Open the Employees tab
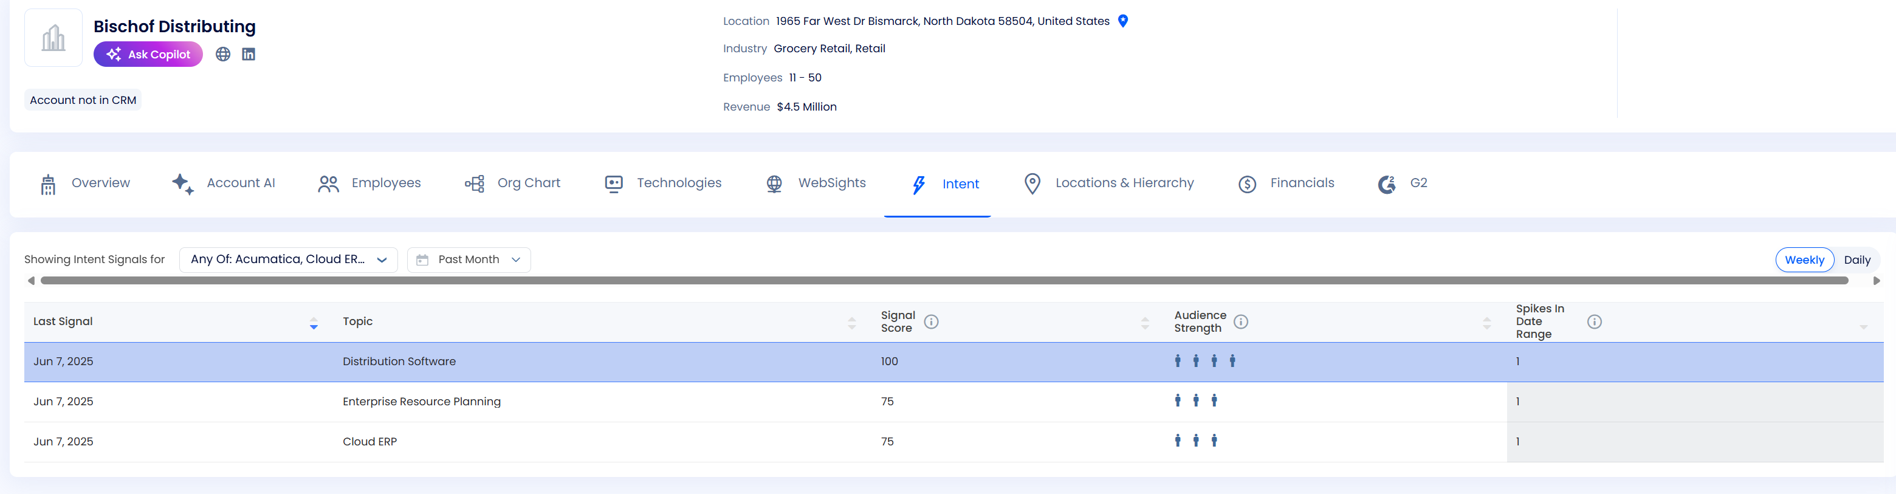 click(369, 184)
